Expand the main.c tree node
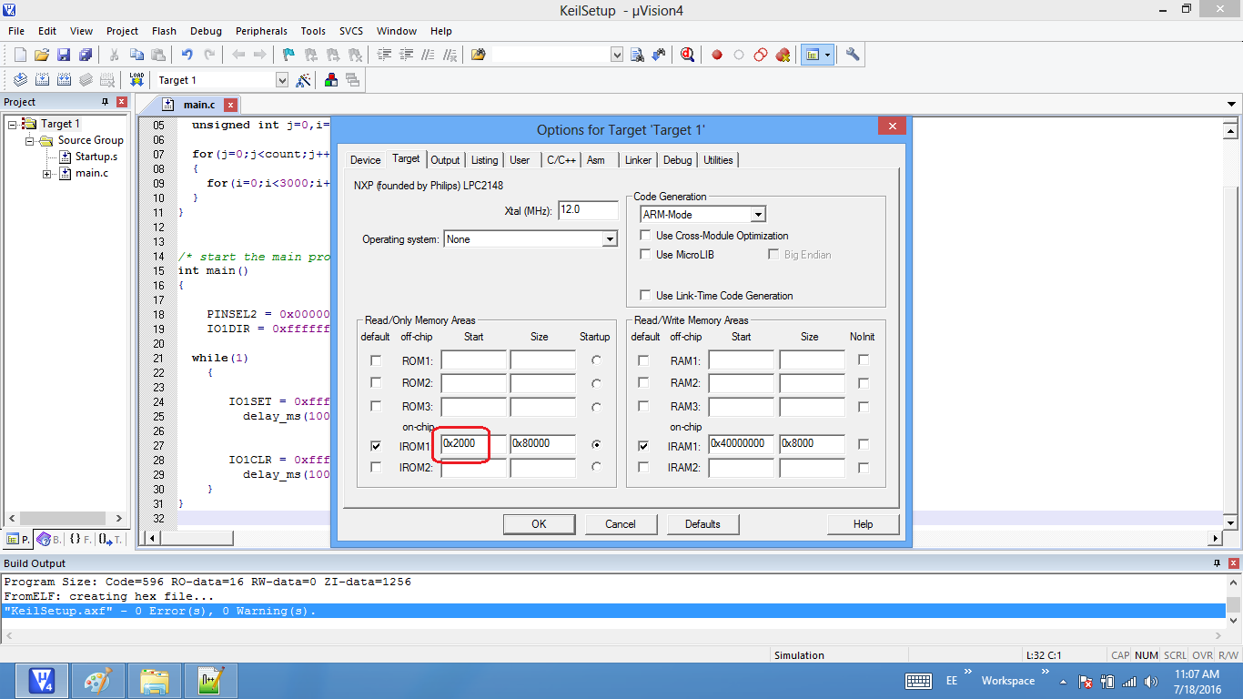The image size is (1243, 699). point(47,173)
